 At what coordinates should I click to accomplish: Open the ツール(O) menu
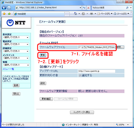pyautogui.click(x=121, y=14)
